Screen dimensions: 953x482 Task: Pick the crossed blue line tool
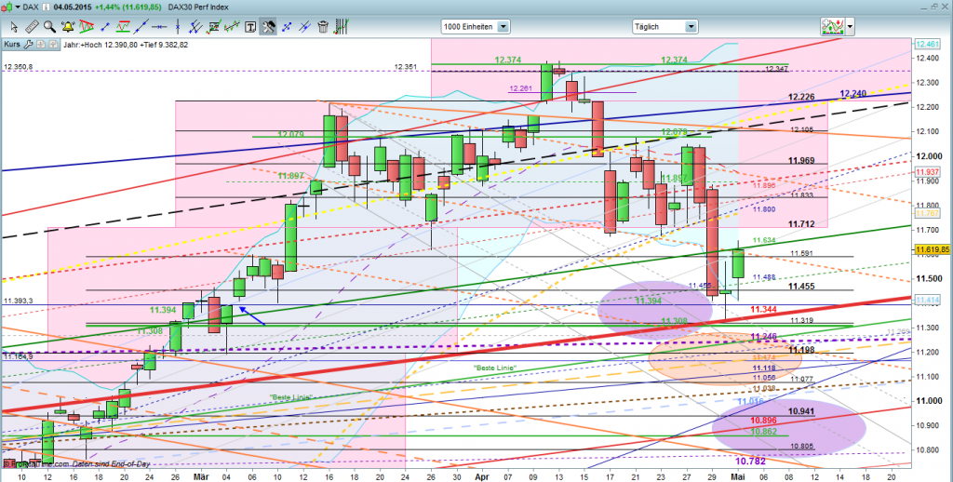pos(305,27)
